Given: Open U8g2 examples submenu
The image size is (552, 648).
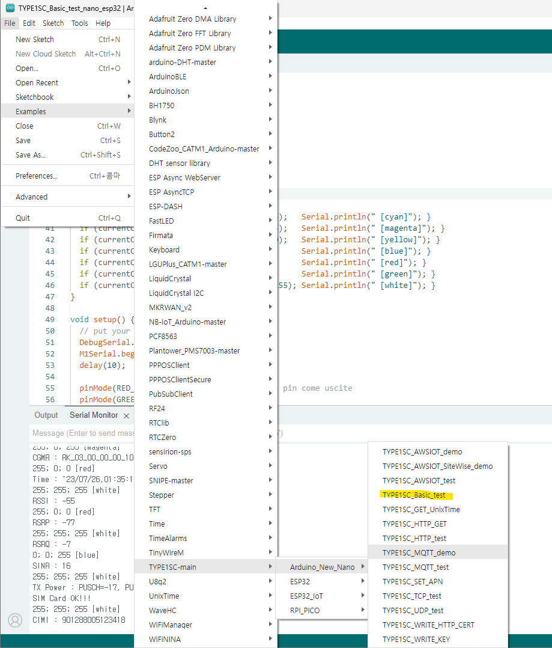Looking at the screenshot, I should tap(205, 581).
